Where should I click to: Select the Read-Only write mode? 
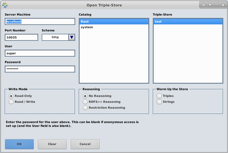point(11,96)
